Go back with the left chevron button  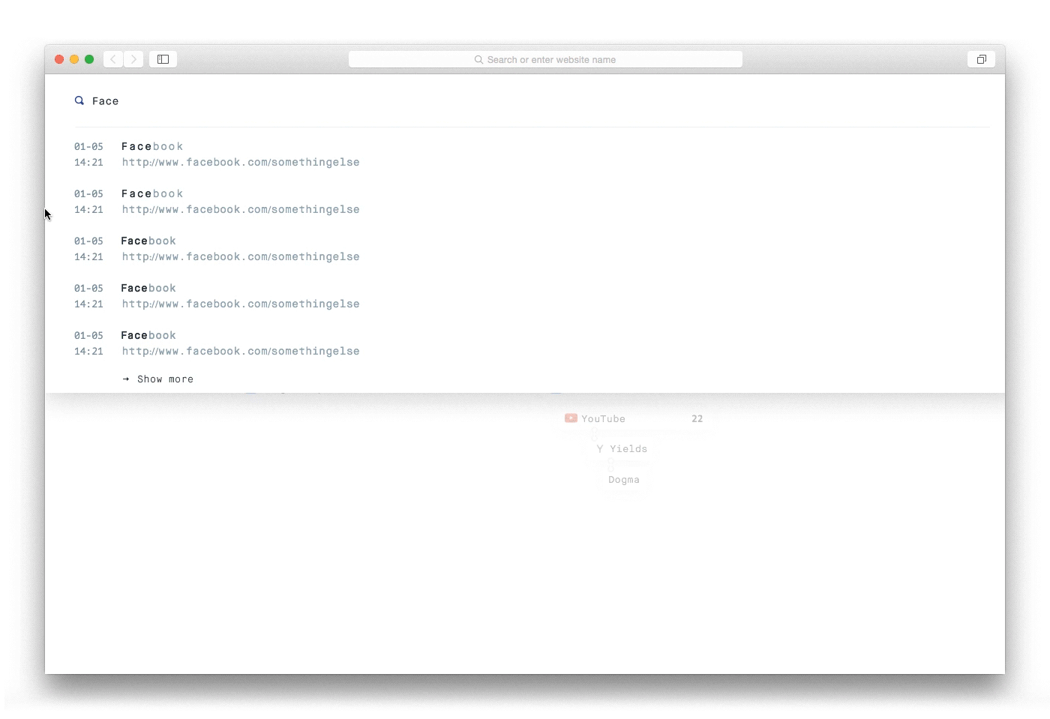[113, 59]
